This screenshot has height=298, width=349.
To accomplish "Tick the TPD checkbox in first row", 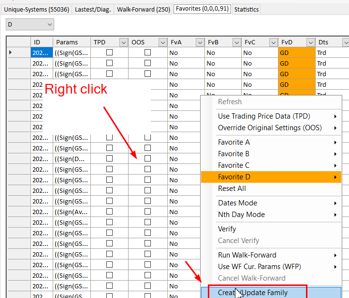I will (x=110, y=53).
